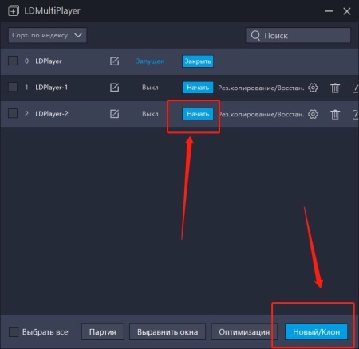Focus the Поиск search field
This screenshot has width=359, height=349.
pos(298,35)
